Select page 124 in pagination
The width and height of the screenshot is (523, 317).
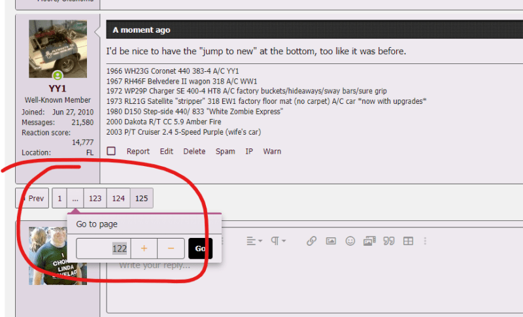[118, 199]
